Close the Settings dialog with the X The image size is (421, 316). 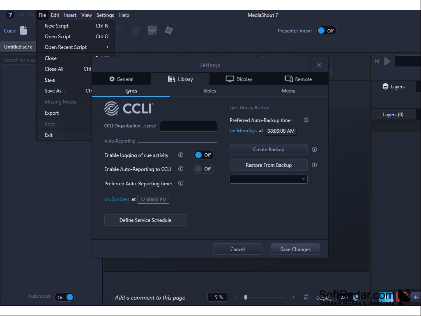point(319,65)
